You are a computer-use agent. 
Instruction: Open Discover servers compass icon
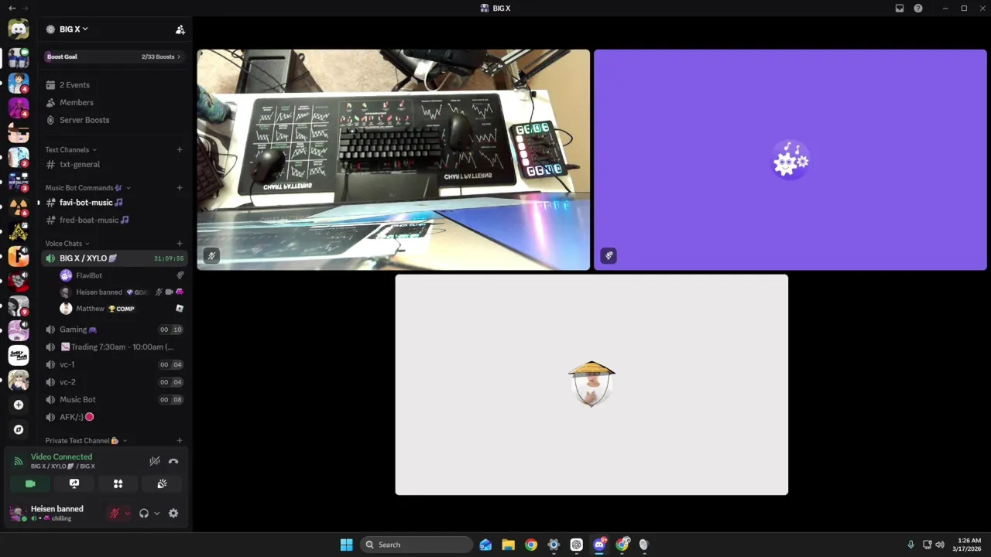[19, 429]
